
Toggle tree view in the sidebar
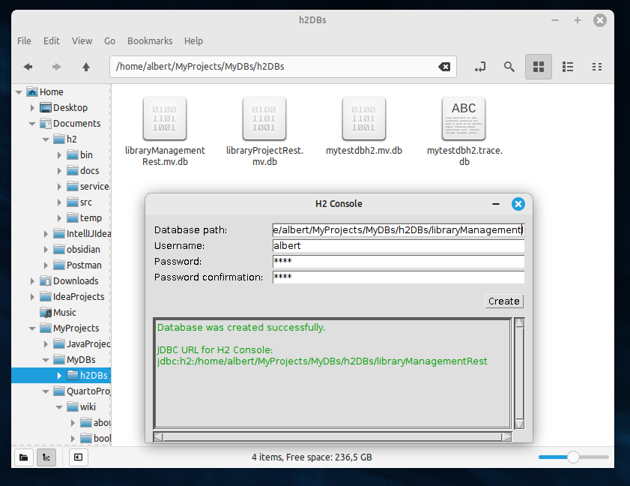46,457
